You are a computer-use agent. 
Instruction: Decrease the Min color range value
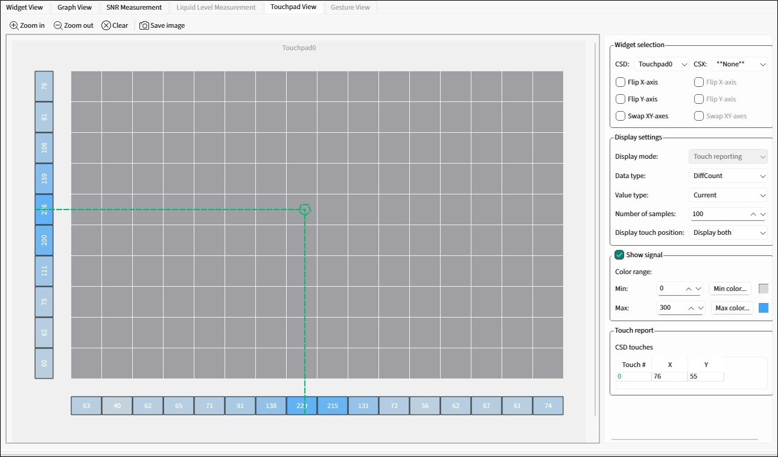[699, 289]
